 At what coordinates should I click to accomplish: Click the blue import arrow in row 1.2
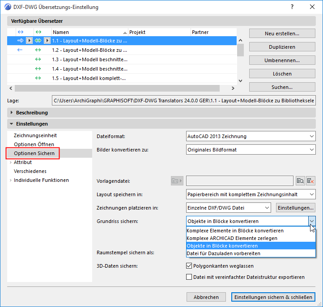(x=20, y=50)
